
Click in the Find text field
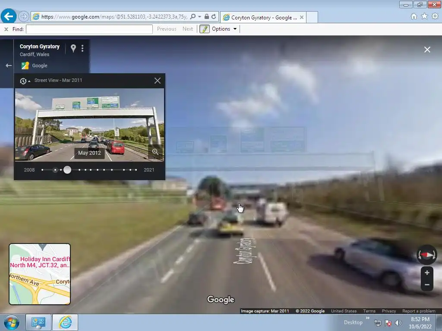(89, 29)
